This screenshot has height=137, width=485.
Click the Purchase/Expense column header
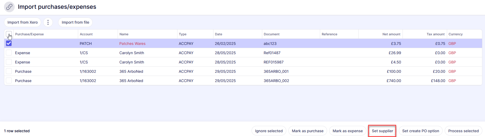[x=29, y=34]
